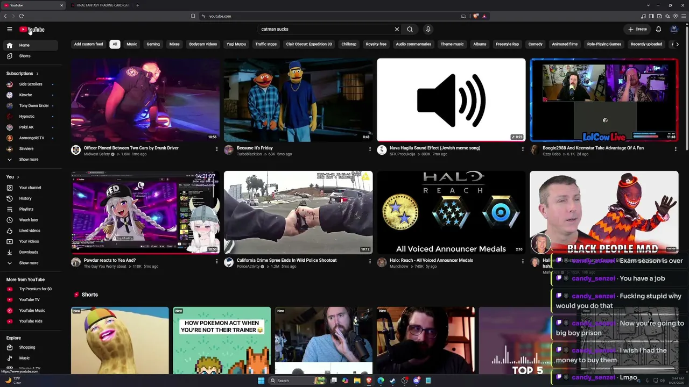Play the Halo Reach Announcer Medals thumbnail
Viewport: 689px width, 387px height.
[x=451, y=212]
